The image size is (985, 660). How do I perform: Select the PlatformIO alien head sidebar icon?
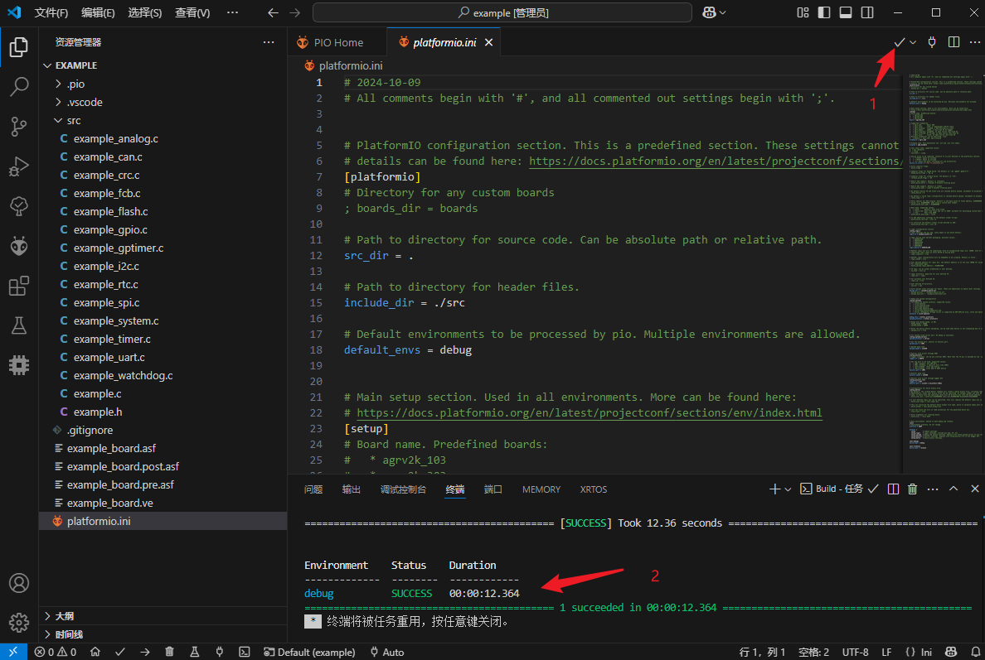18,245
